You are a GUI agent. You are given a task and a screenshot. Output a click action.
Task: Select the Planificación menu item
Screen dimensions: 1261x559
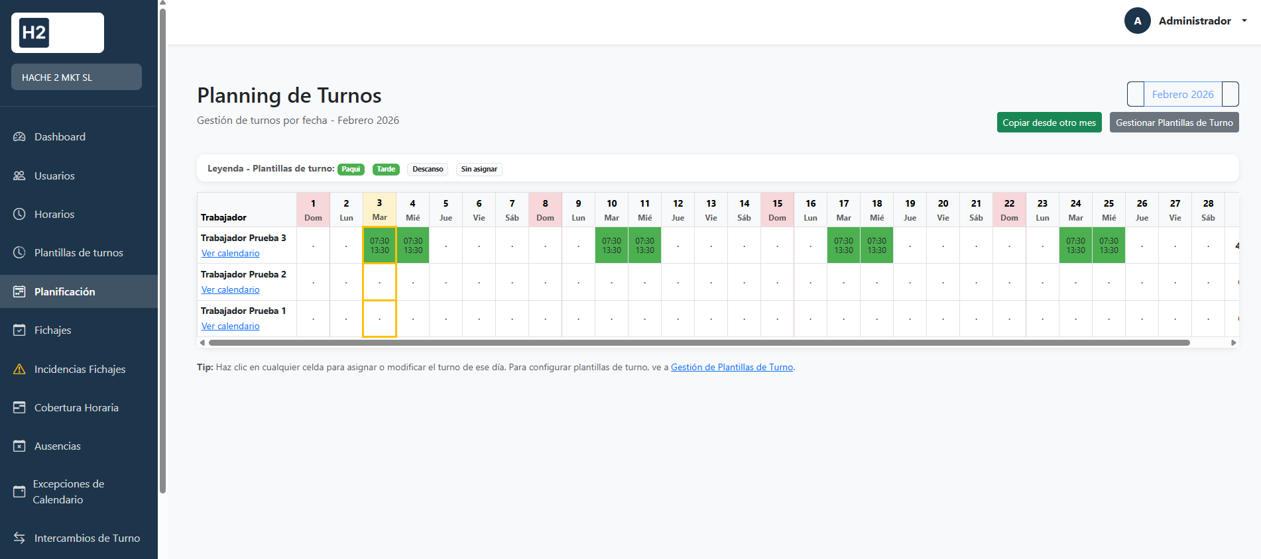[x=64, y=291]
